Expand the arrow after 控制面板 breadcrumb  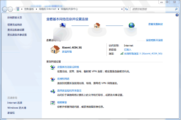click(37, 9)
